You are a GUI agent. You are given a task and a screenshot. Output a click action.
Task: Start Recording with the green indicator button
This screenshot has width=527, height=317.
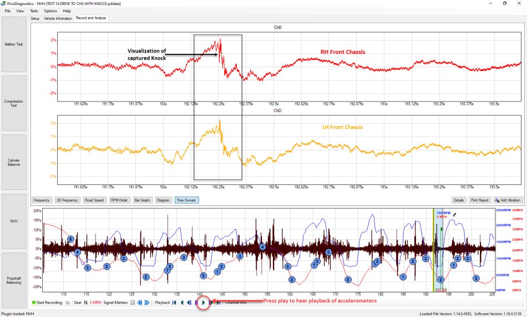[x=47, y=303]
